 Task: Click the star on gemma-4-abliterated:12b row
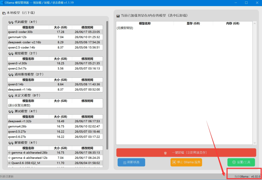[x=9, y=158]
